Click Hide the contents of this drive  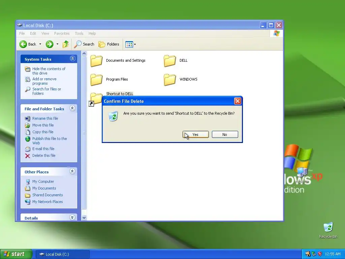click(x=49, y=71)
